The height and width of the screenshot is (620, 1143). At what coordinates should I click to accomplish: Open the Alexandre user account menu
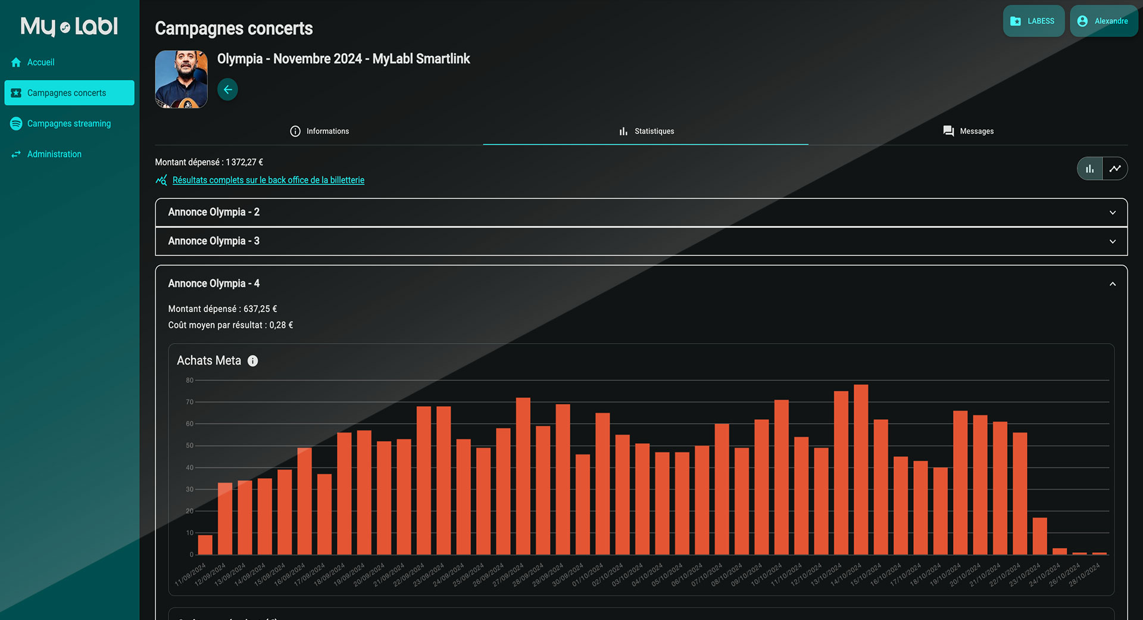(x=1103, y=21)
